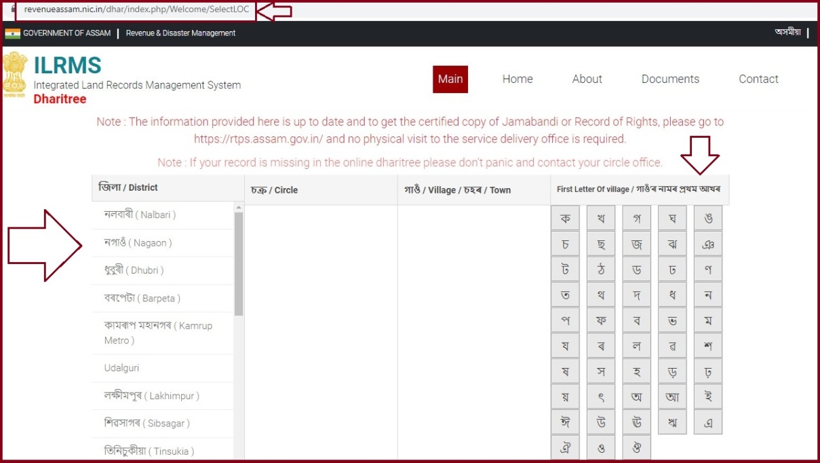Select the Nagaon district

tap(159, 242)
